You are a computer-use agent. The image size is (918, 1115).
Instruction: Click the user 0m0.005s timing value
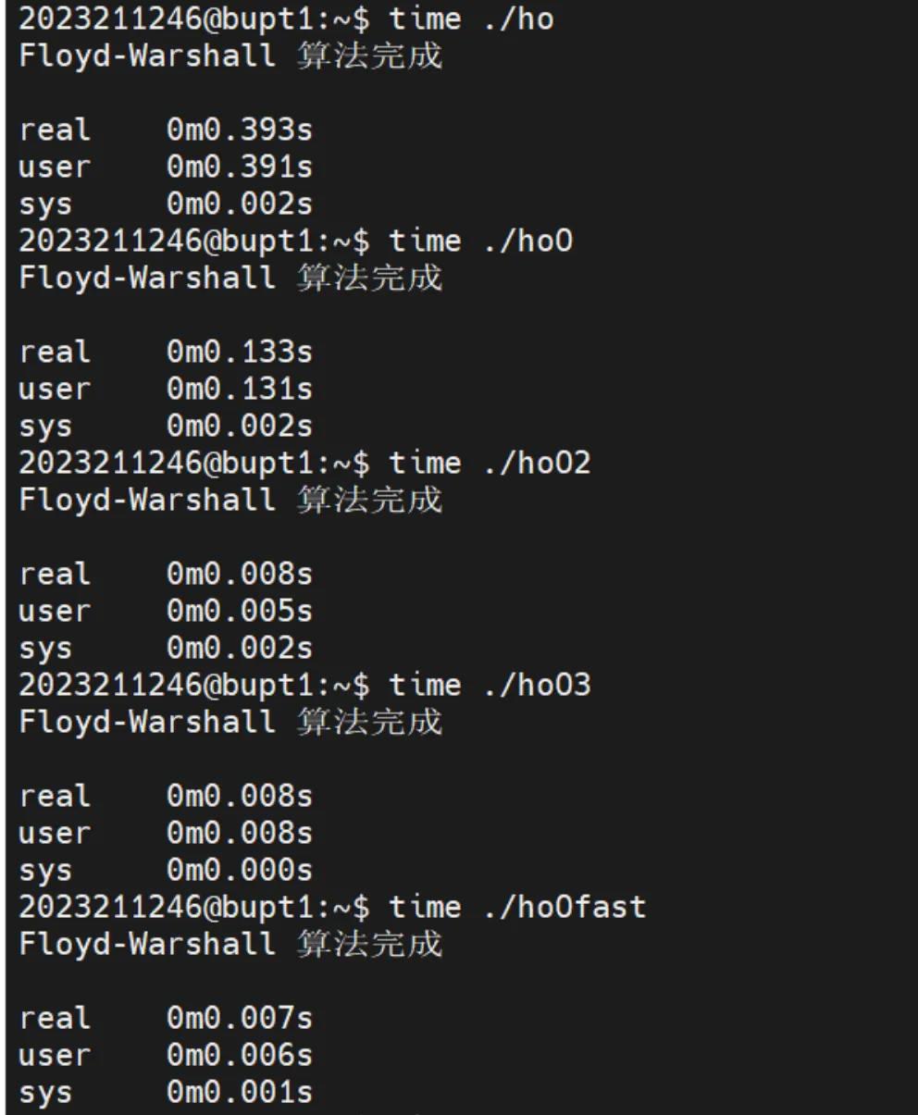[240, 611]
